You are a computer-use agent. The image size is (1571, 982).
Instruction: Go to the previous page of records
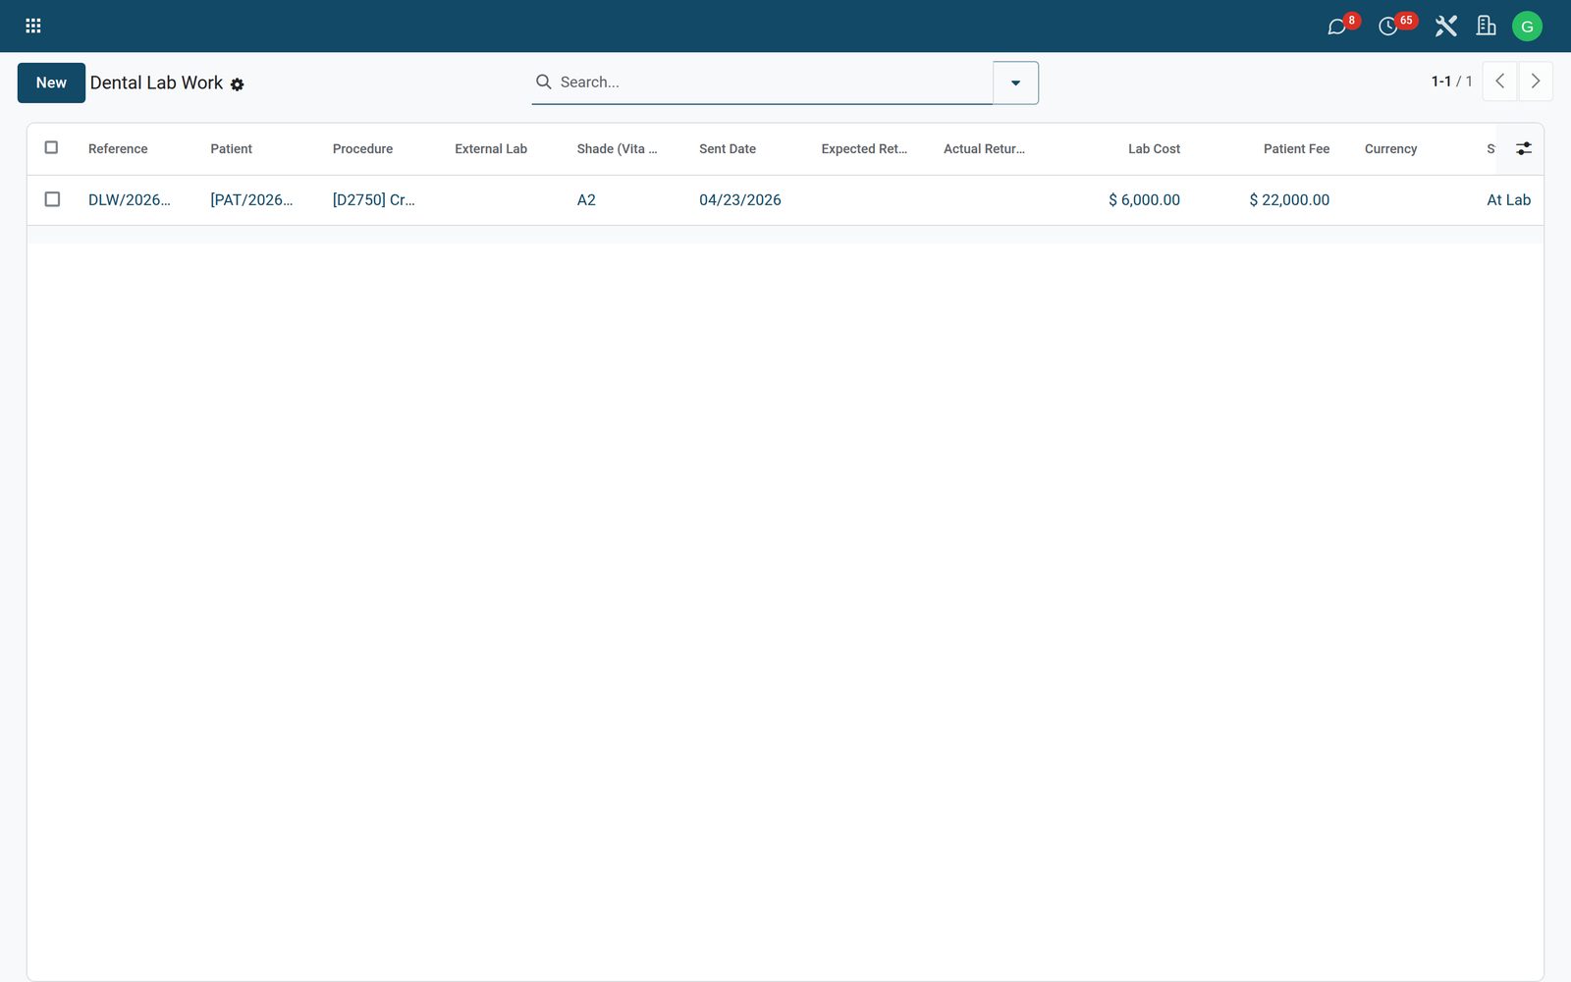click(x=1499, y=82)
